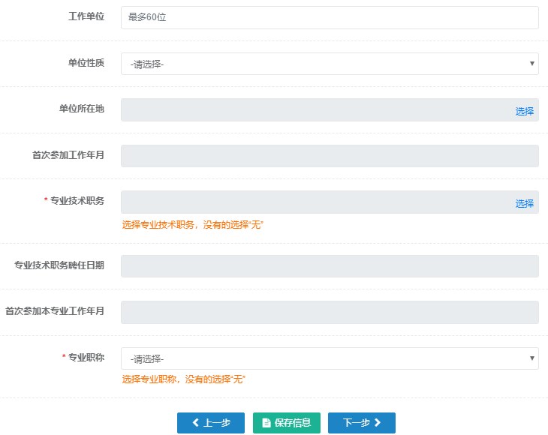Screen dimensions: 548x435
Task: Select the 首次参加工作年月 date field
Action: (x=330, y=156)
